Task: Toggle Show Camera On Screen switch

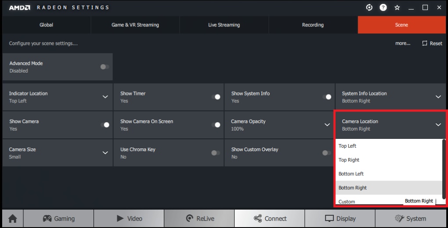Action: (x=216, y=125)
